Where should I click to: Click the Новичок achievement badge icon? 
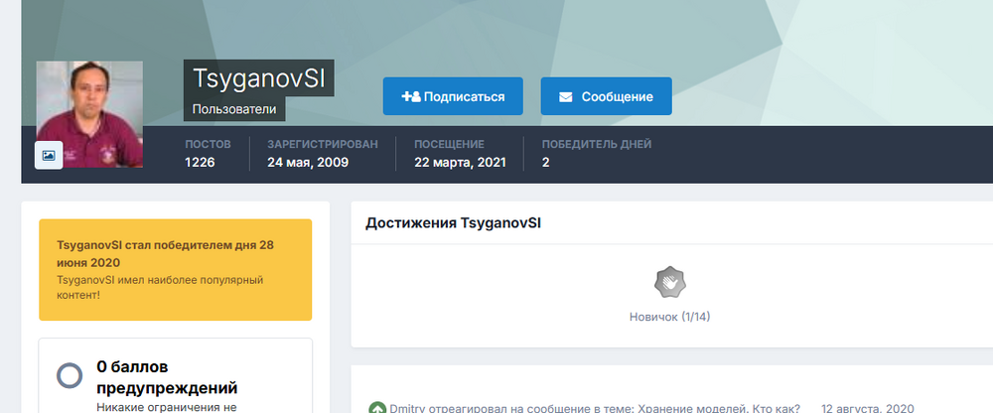pyautogui.click(x=670, y=284)
